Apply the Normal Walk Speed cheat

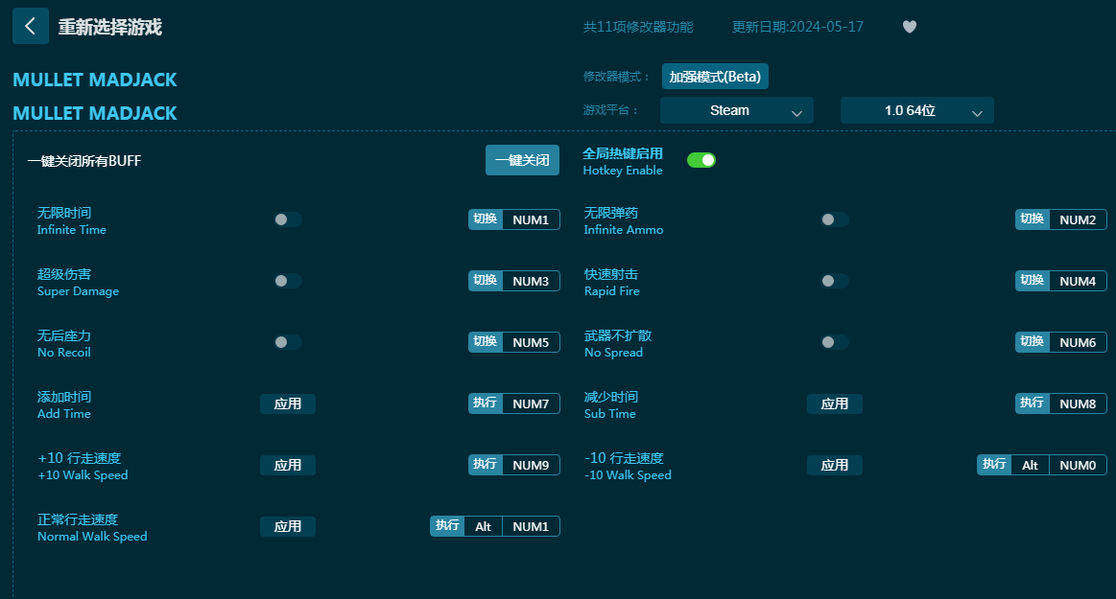pyautogui.click(x=288, y=526)
